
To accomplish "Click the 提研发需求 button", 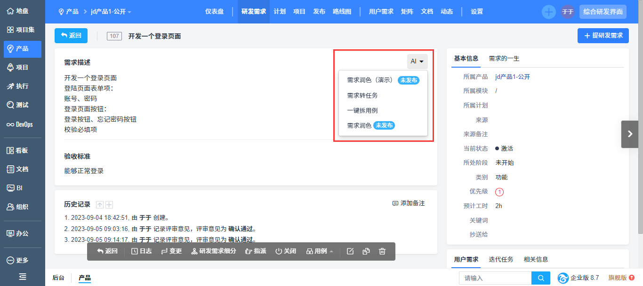I will coord(603,36).
